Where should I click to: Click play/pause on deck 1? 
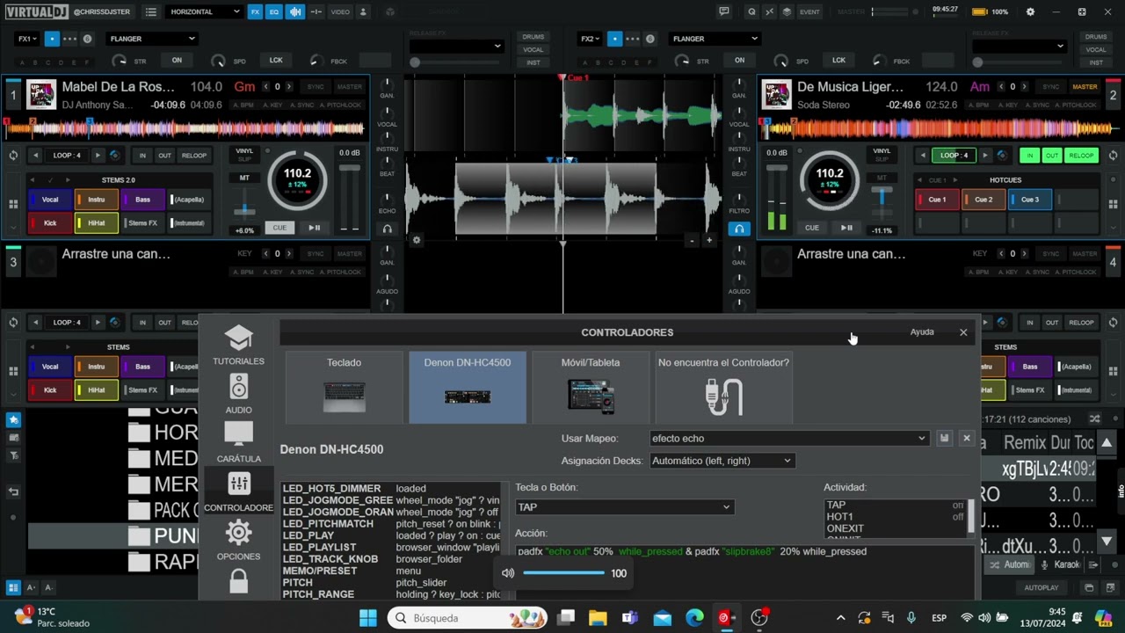pos(314,228)
